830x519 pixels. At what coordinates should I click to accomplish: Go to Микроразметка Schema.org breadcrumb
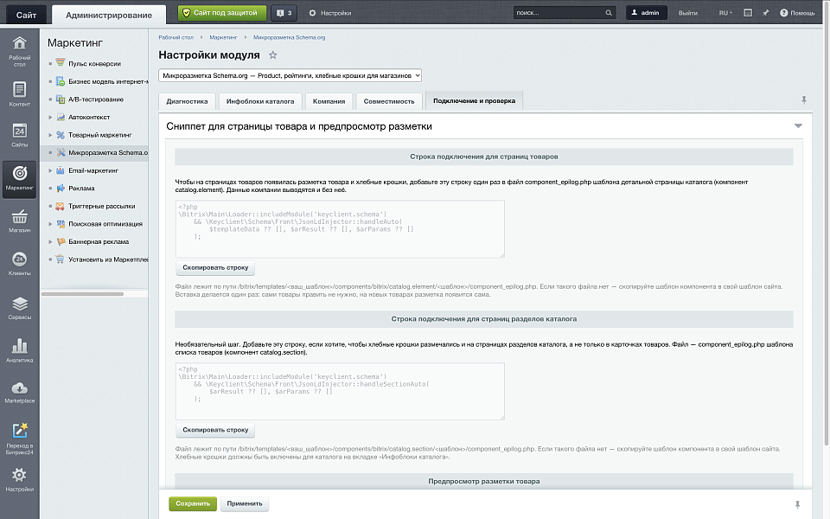pyautogui.click(x=289, y=37)
